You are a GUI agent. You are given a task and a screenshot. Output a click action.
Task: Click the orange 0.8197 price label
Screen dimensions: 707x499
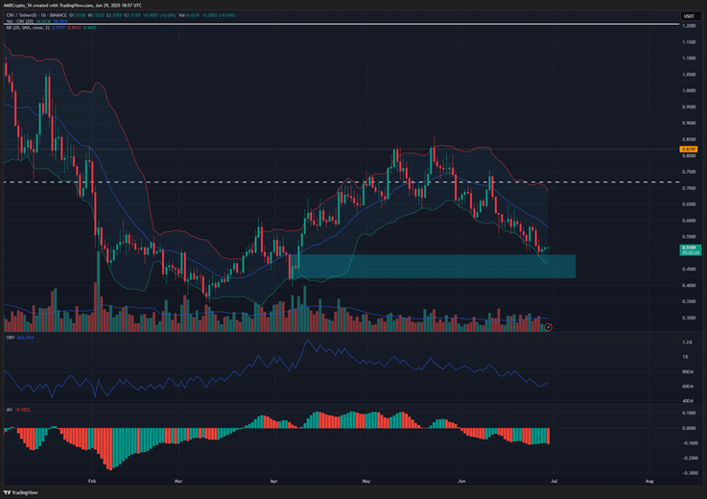click(689, 149)
